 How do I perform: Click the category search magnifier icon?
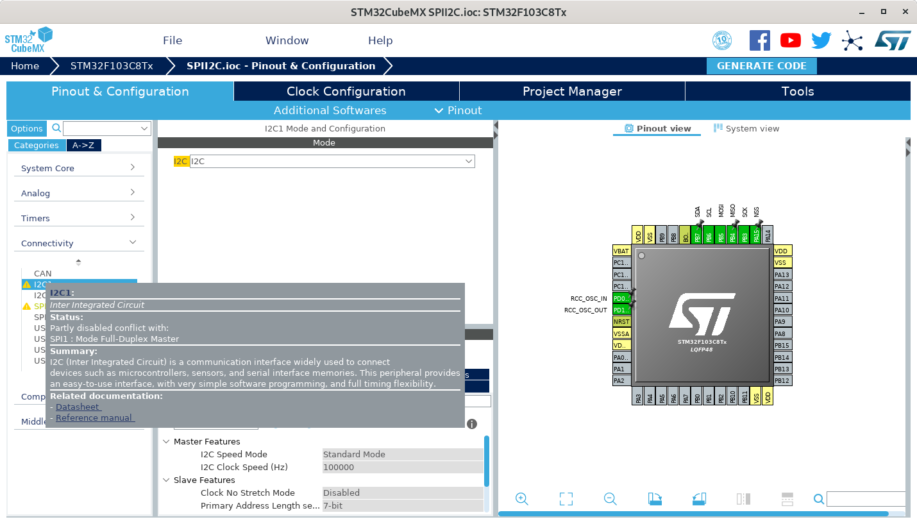pyautogui.click(x=56, y=128)
